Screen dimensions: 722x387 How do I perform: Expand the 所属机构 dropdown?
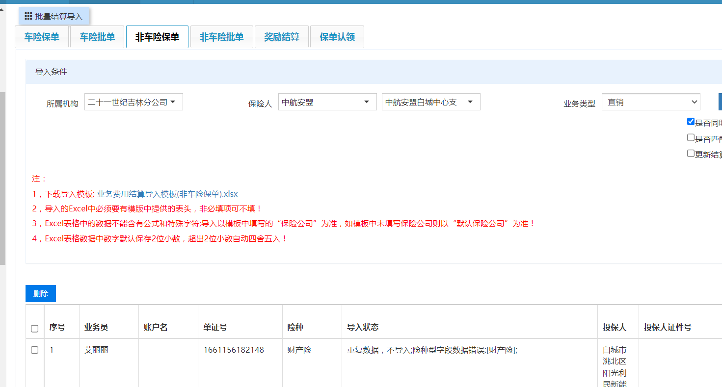click(134, 103)
